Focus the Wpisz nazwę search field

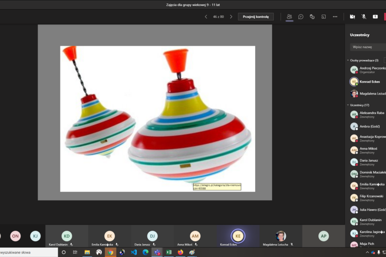tap(368, 47)
